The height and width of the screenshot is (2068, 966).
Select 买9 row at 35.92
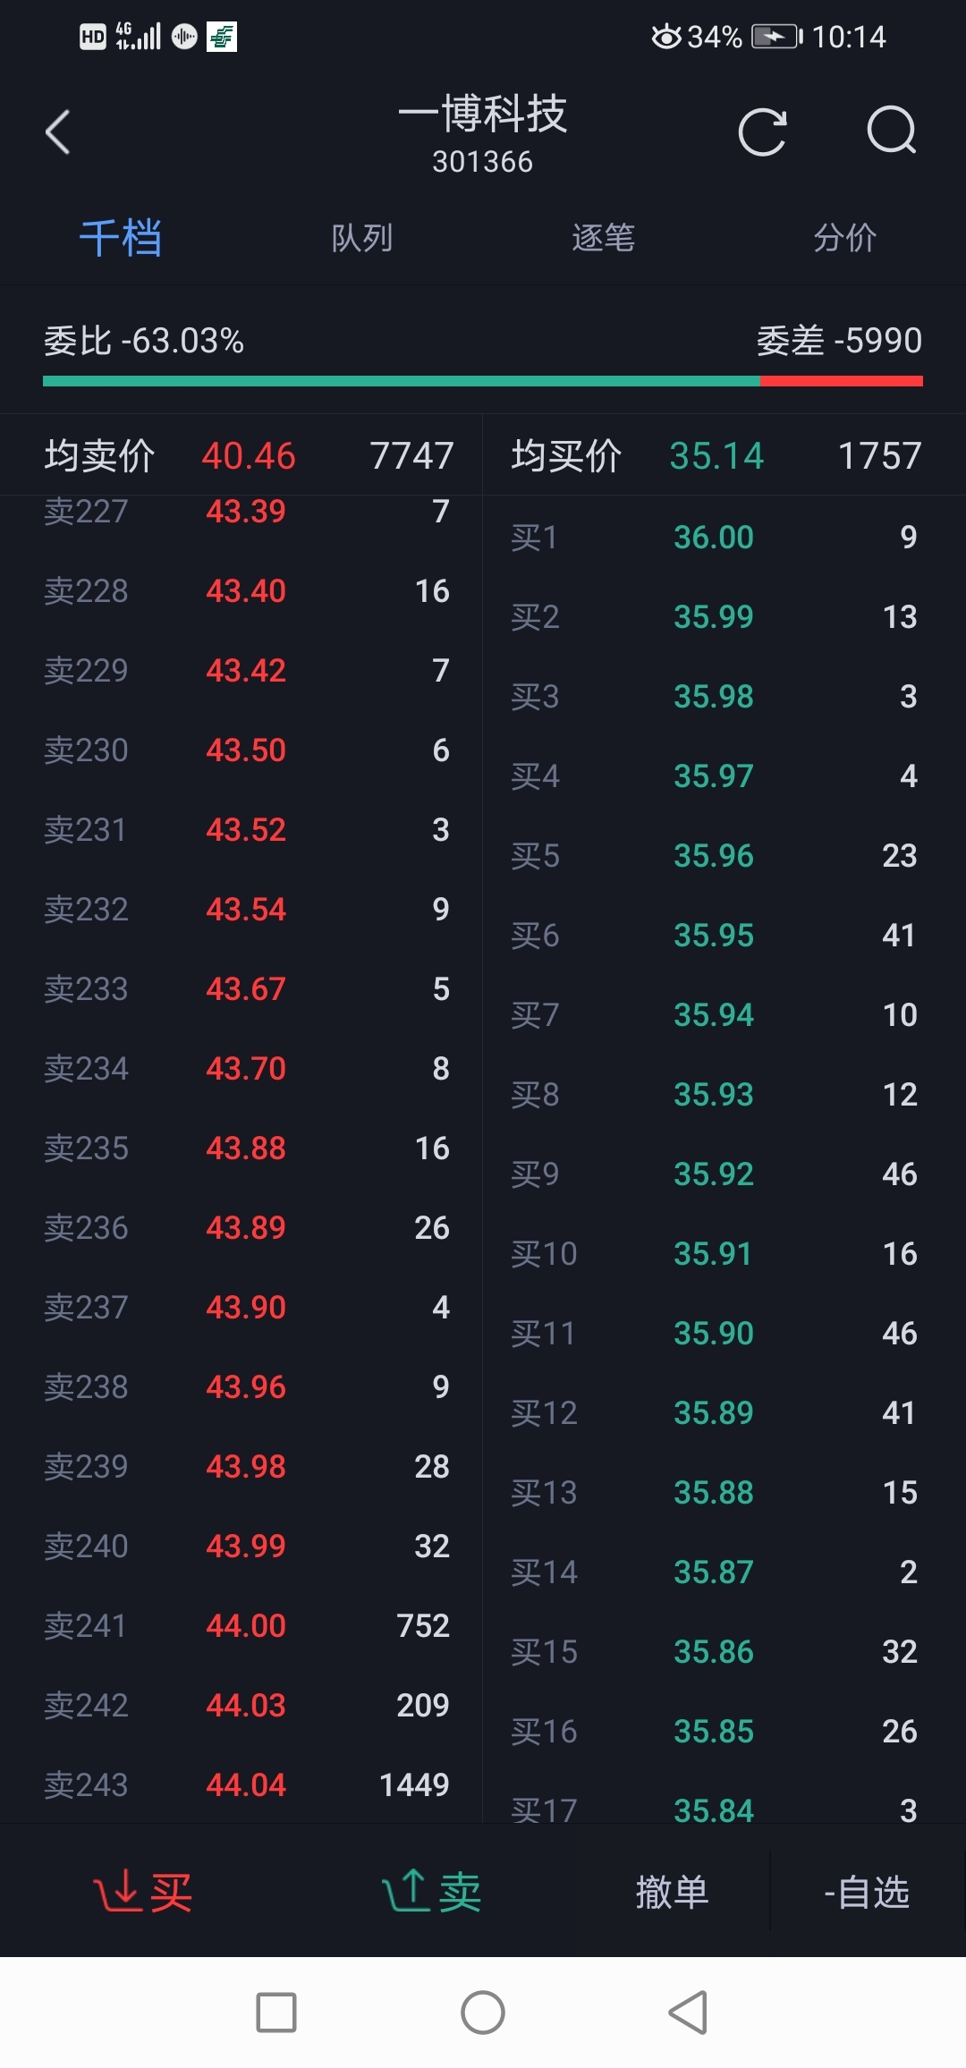click(714, 1174)
